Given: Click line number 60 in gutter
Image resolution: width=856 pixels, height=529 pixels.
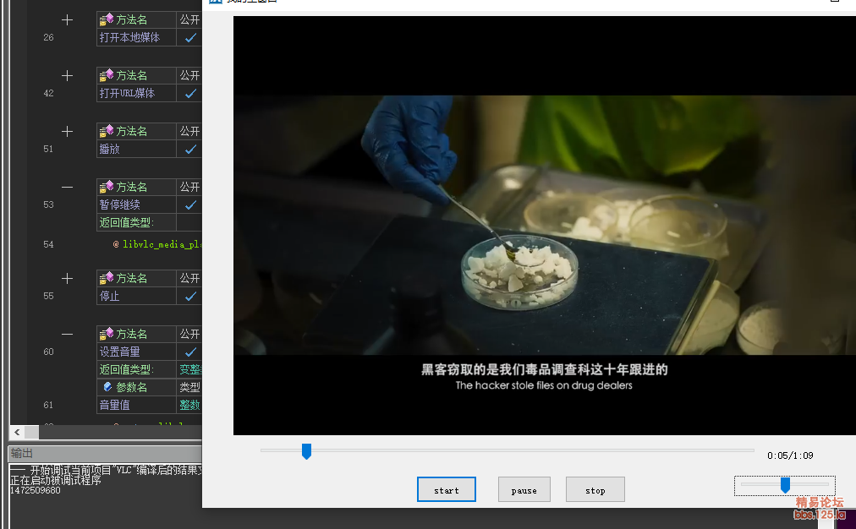Looking at the screenshot, I should click(48, 352).
